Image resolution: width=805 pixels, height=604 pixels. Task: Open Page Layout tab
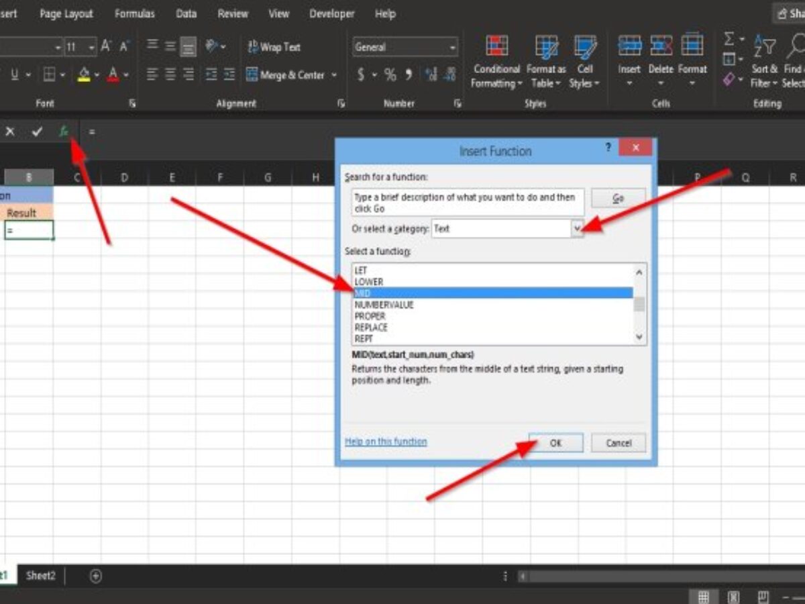65,13
